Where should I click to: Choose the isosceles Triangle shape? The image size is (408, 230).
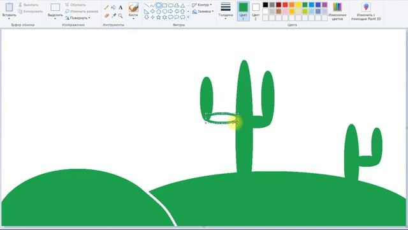click(x=182, y=5)
